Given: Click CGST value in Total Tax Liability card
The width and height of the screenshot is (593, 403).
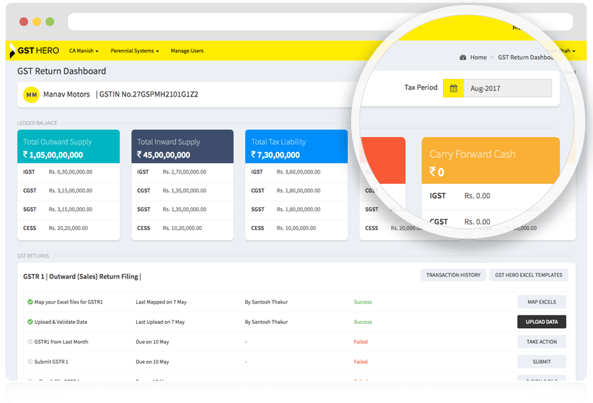Looking at the screenshot, I should [x=299, y=190].
